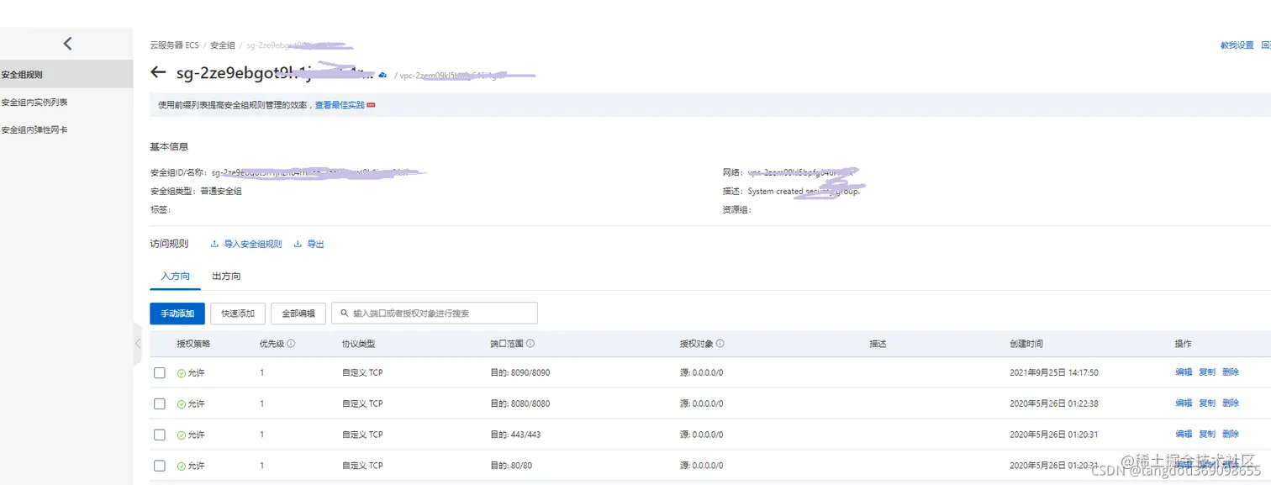Click the 创建时间 column header
The height and width of the screenshot is (485, 1271).
[1026, 344]
